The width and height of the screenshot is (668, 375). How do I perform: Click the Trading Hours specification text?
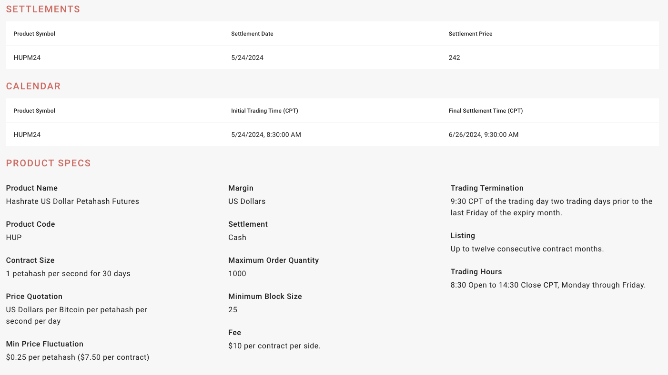[x=548, y=285]
